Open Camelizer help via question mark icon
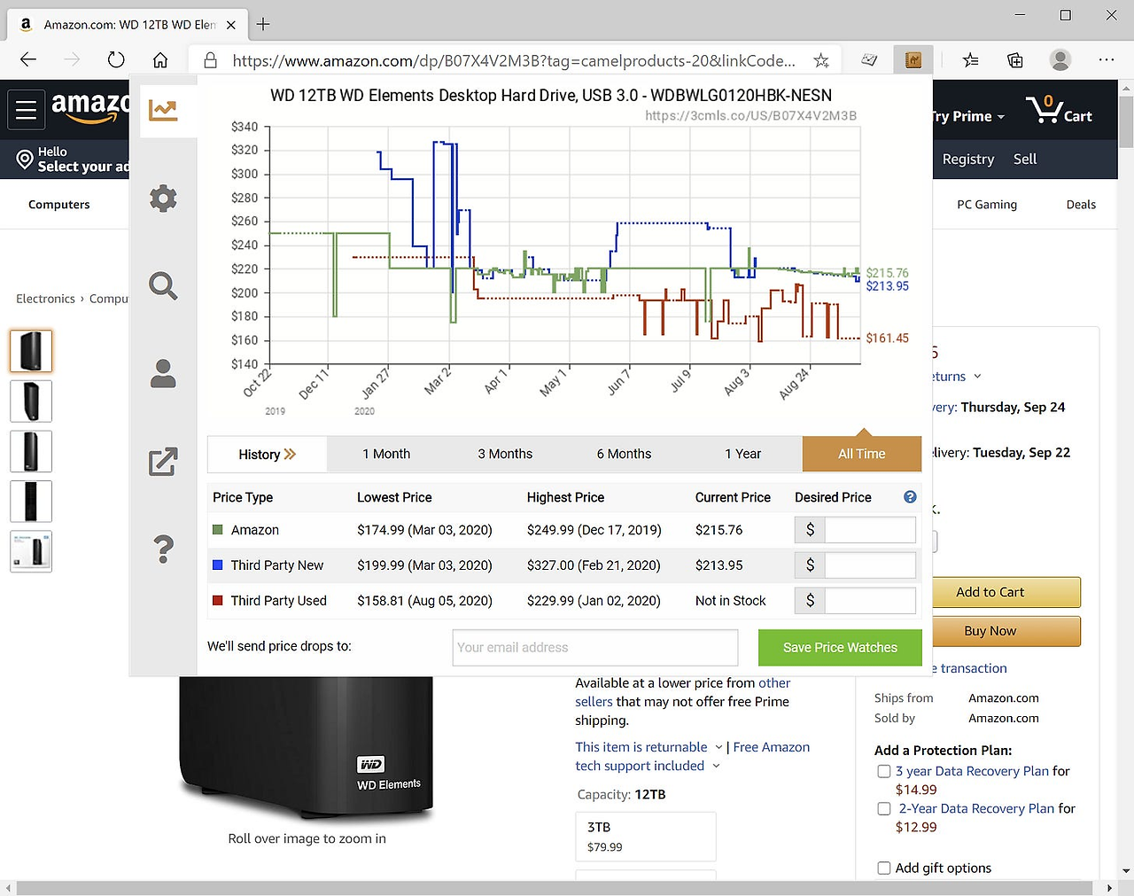The width and height of the screenshot is (1134, 896). (163, 549)
